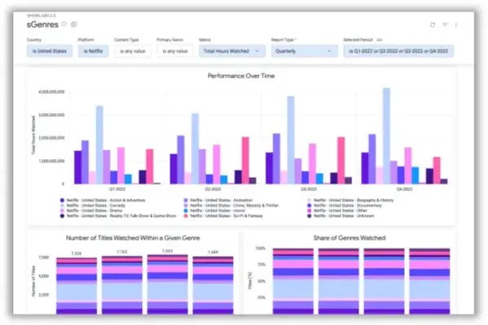Click the first stacked bar in Number of Titles chart
Viewport: 488px width, 325px height.
[77, 286]
